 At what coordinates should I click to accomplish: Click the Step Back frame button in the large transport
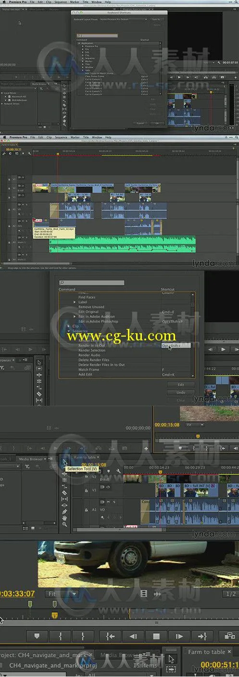[x=134, y=636]
